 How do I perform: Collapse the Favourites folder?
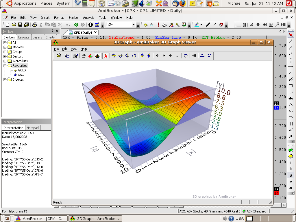[5, 66]
